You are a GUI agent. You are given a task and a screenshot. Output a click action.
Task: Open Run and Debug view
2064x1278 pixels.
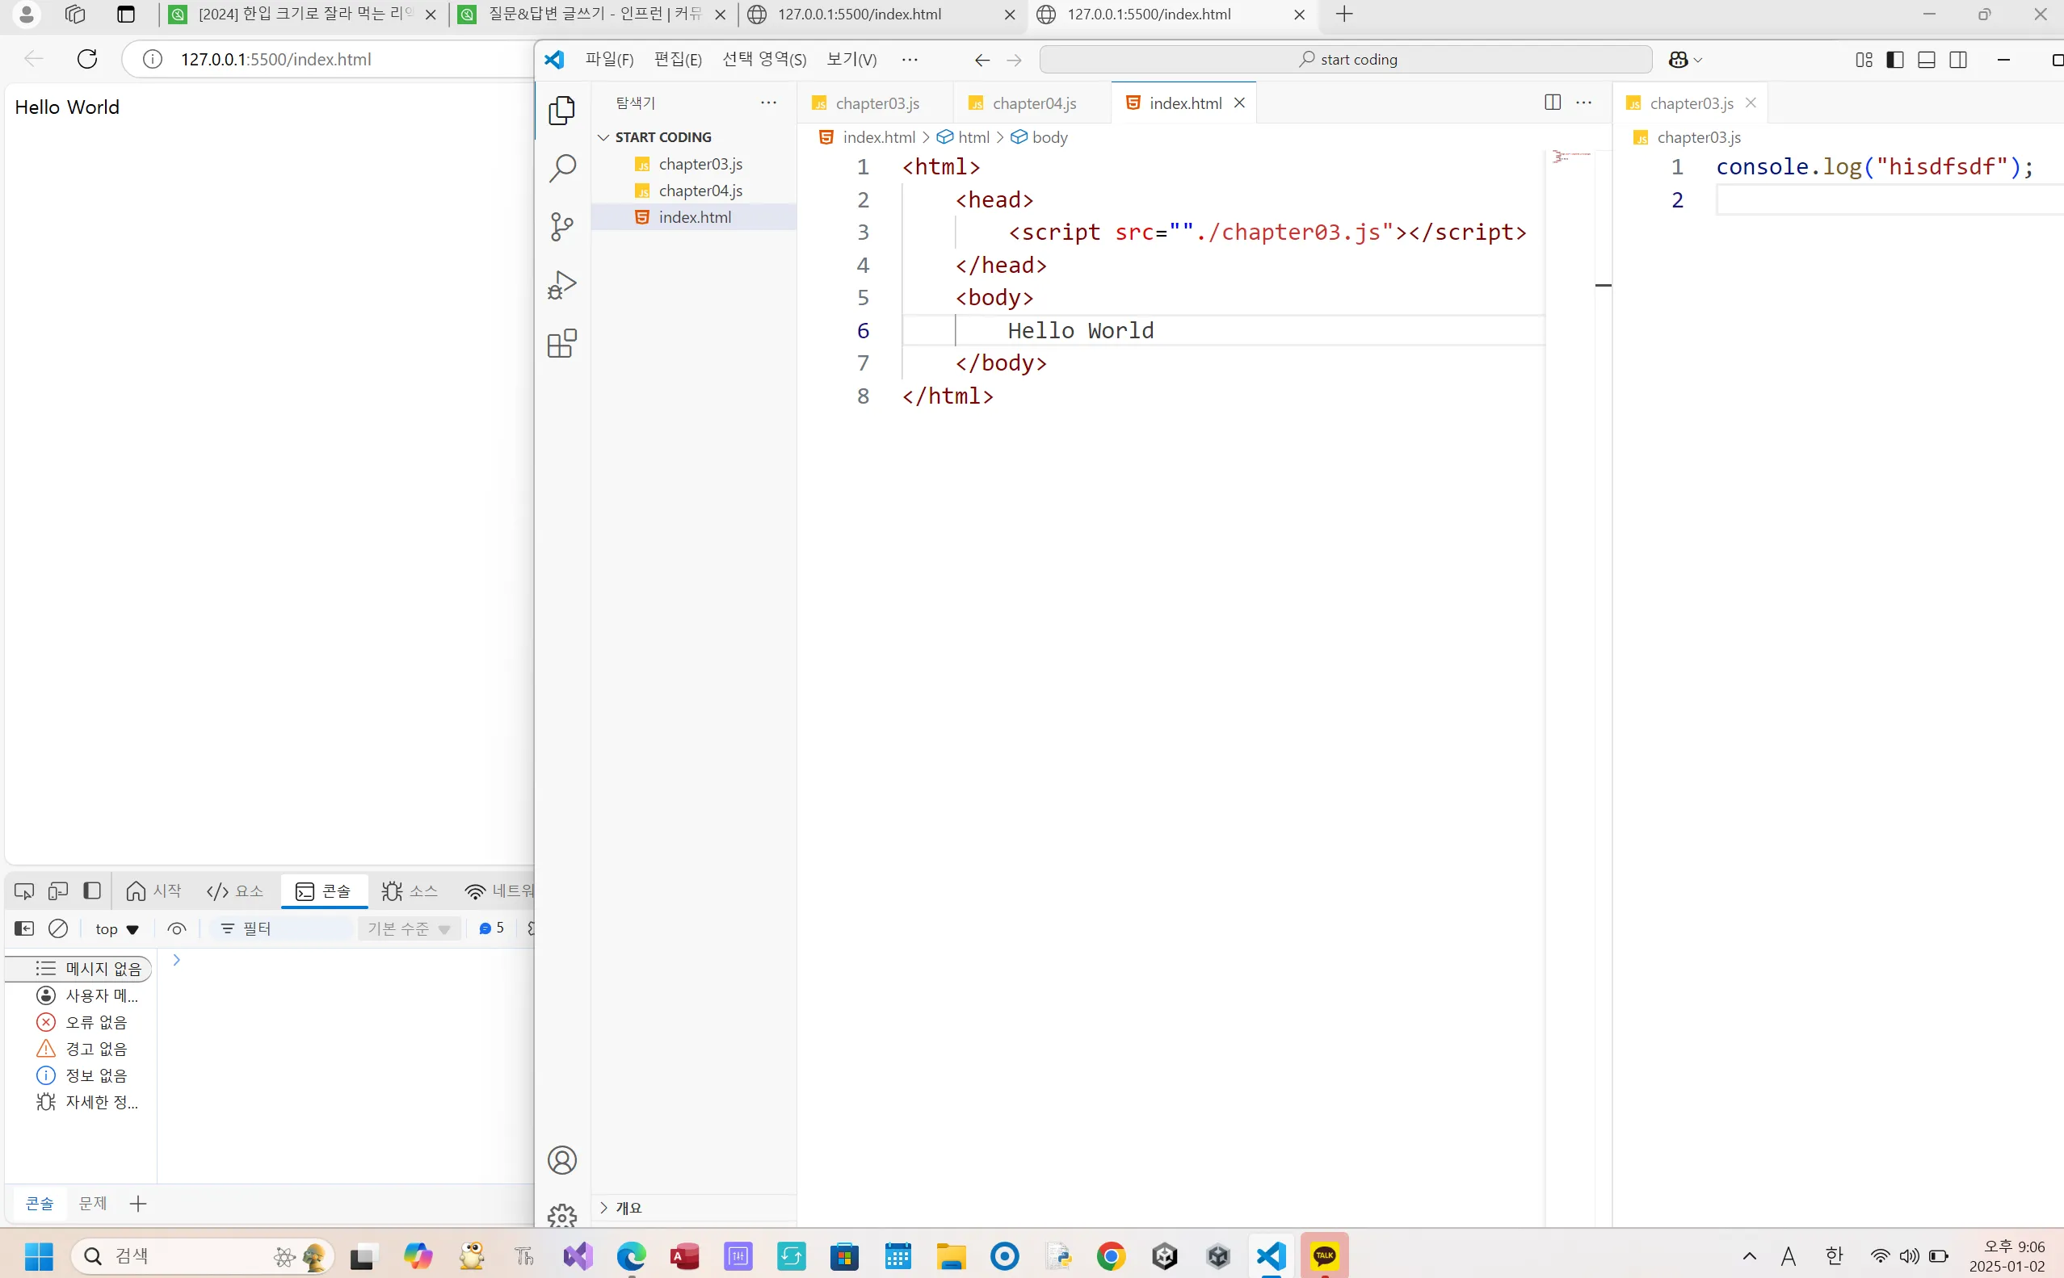(x=561, y=285)
